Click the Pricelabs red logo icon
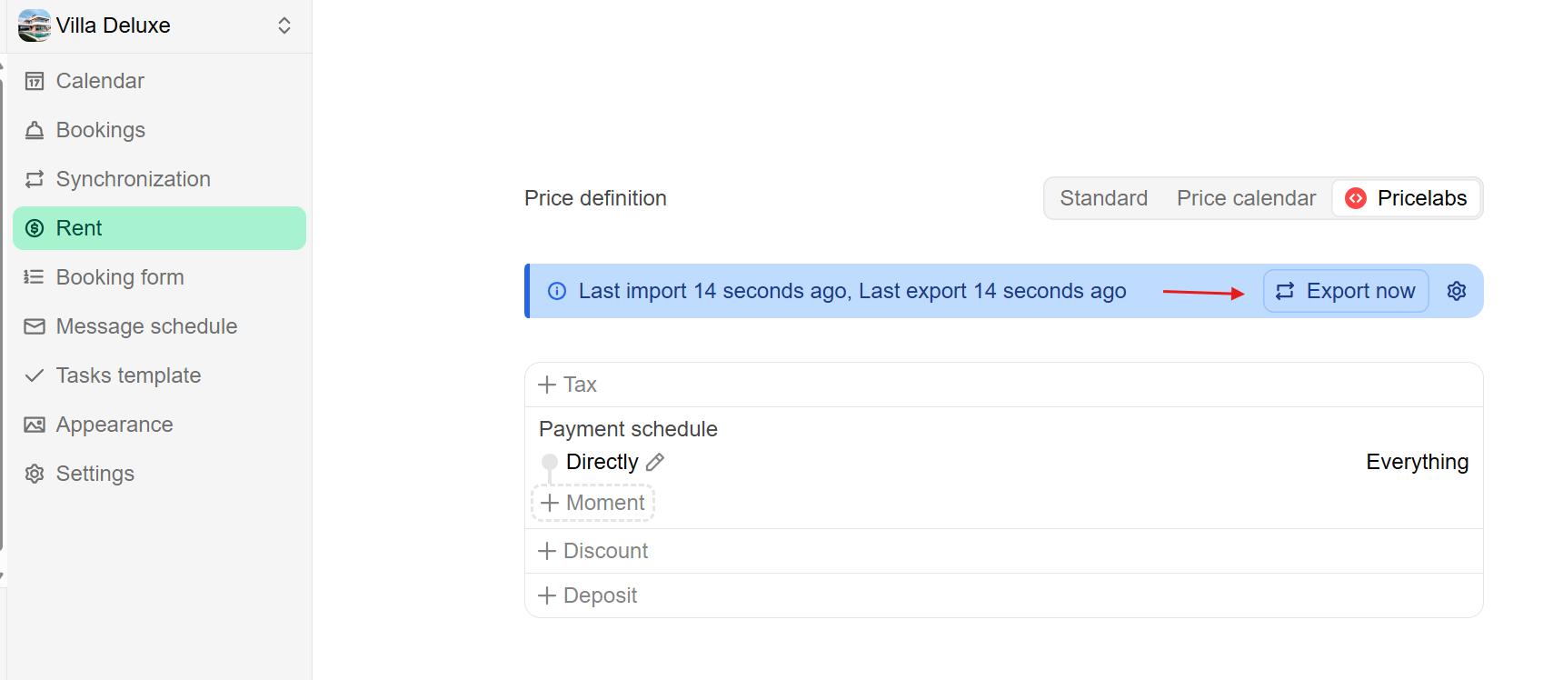The image size is (1543, 680). [x=1356, y=198]
